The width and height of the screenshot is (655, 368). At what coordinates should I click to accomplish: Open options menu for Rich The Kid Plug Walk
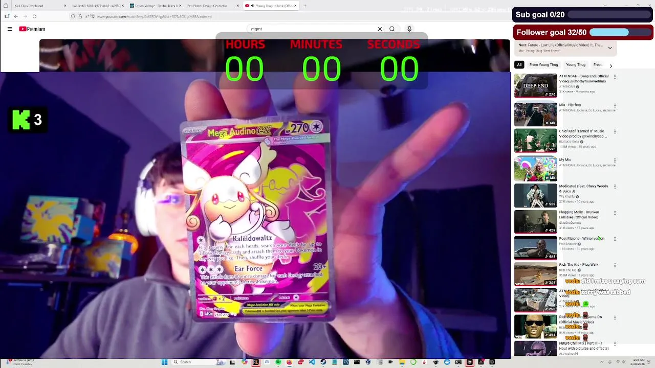[615, 265]
